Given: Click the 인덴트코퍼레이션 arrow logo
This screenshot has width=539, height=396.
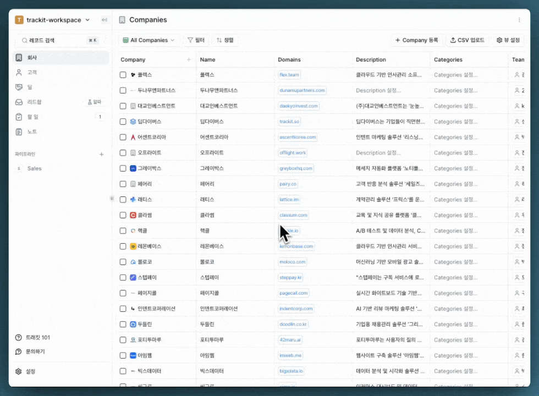Looking at the screenshot, I should coord(133,309).
